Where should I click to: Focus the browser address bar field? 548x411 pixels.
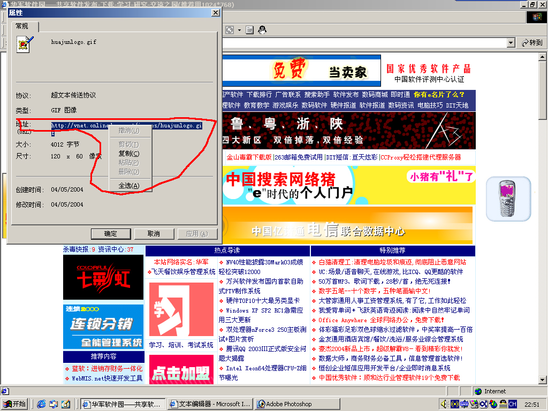pyautogui.click(x=364, y=43)
